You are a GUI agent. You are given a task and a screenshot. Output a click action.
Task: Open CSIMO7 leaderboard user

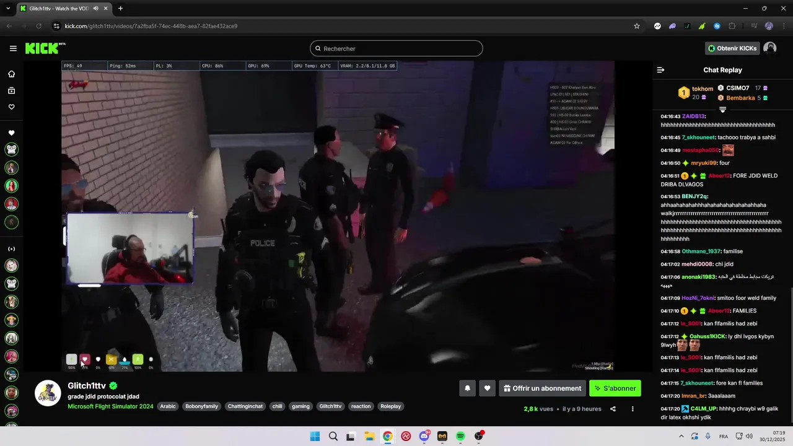coord(738,88)
